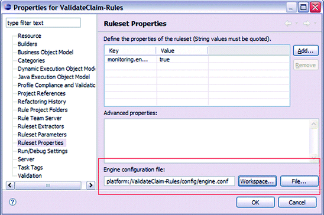
Task: Open the forward history dropdown arrow
Action: click(315, 23)
